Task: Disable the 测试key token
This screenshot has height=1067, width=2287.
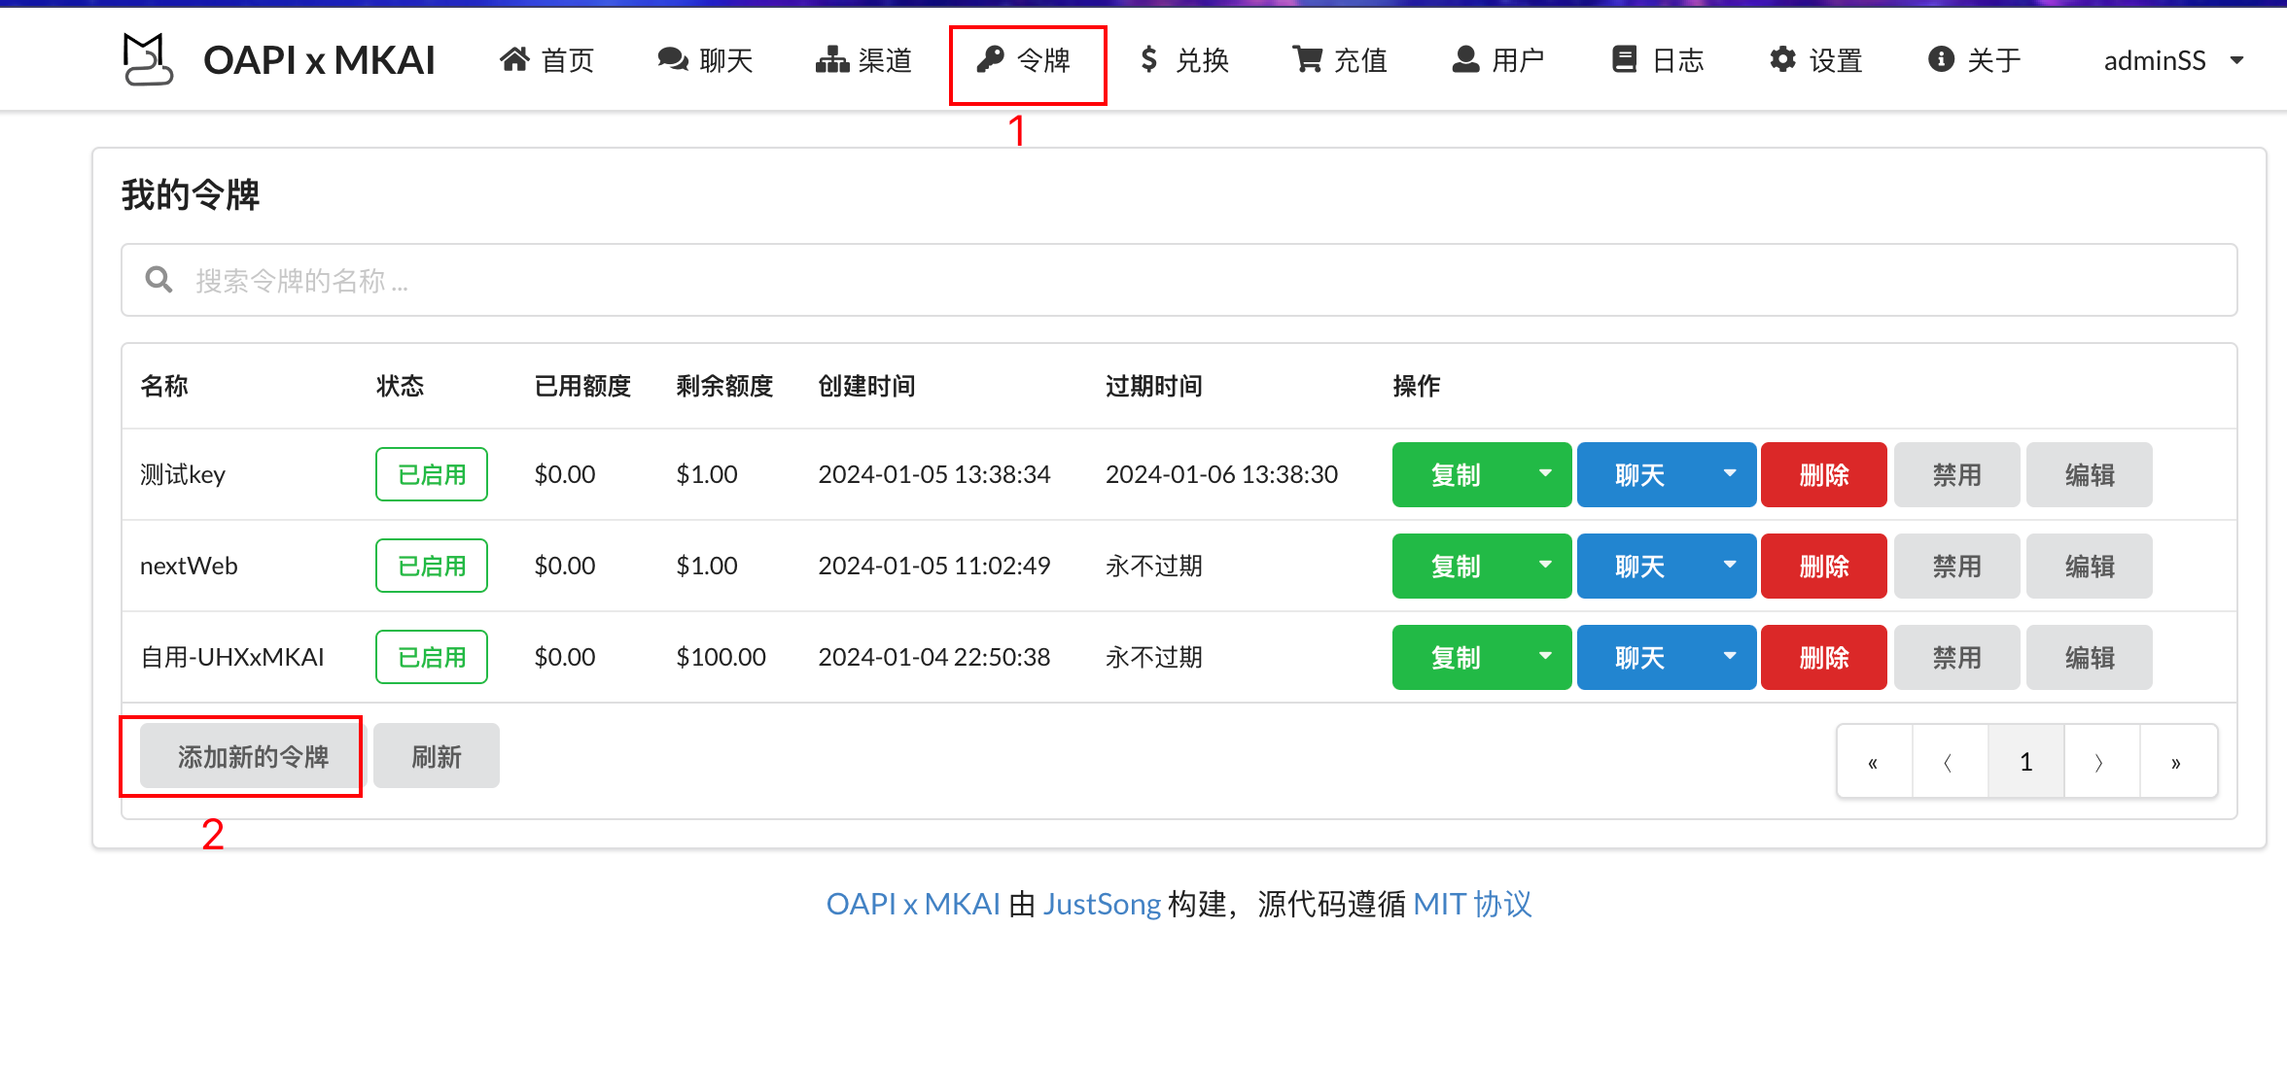Action: click(1956, 474)
